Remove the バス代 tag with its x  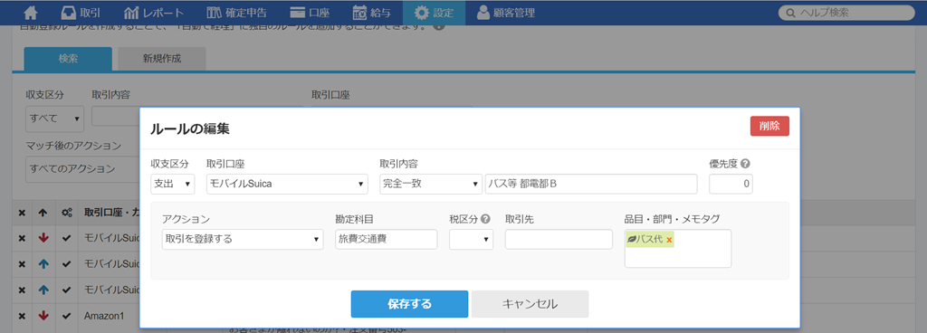point(669,239)
